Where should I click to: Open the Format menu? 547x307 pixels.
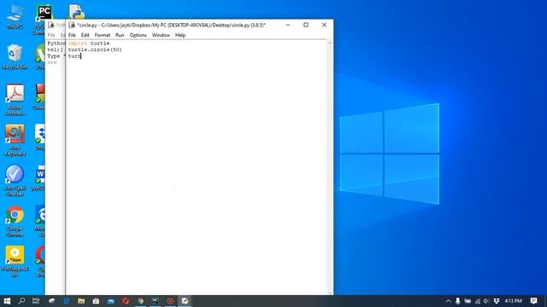pyautogui.click(x=103, y=35)
